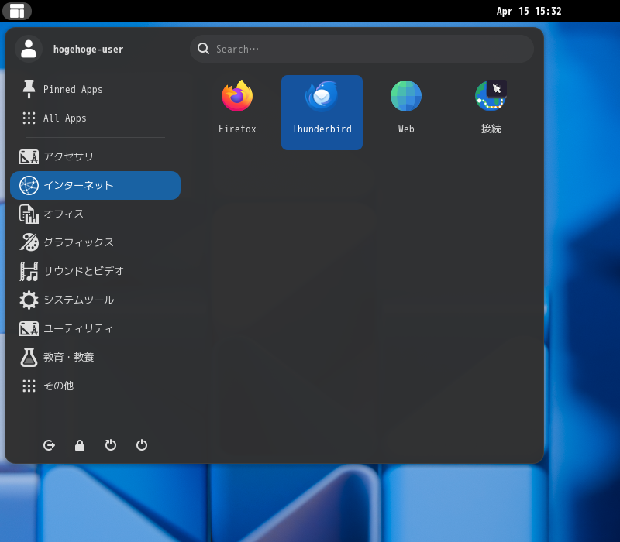
Task: Click the magnifier search icon
Action: [203, 49]
